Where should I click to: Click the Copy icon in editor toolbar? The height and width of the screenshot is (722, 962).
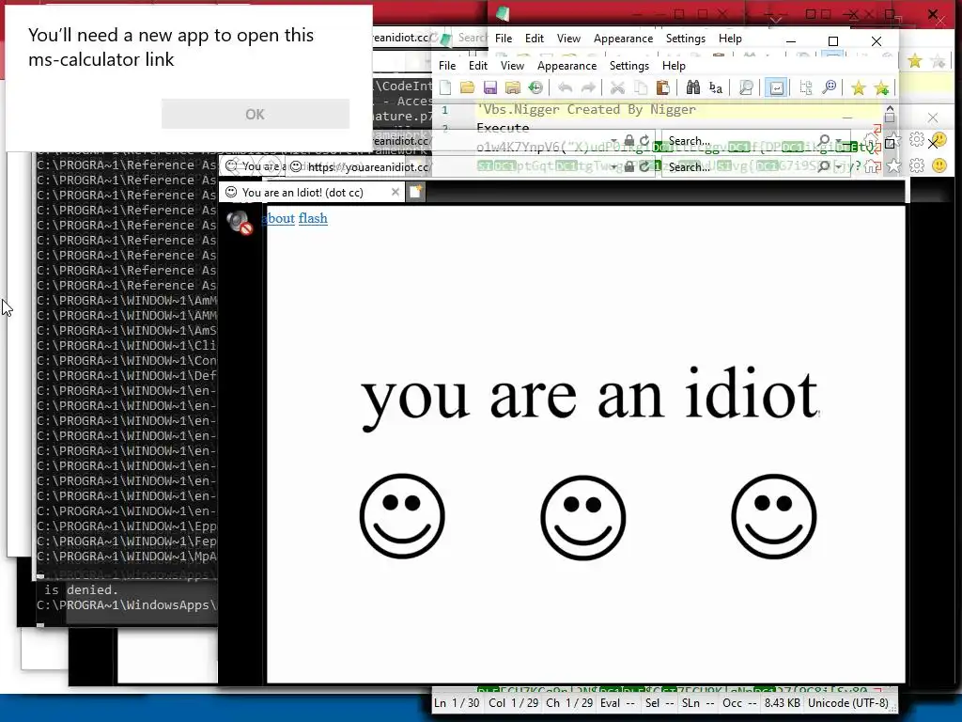pyautogui.click(x=640, y=87)
